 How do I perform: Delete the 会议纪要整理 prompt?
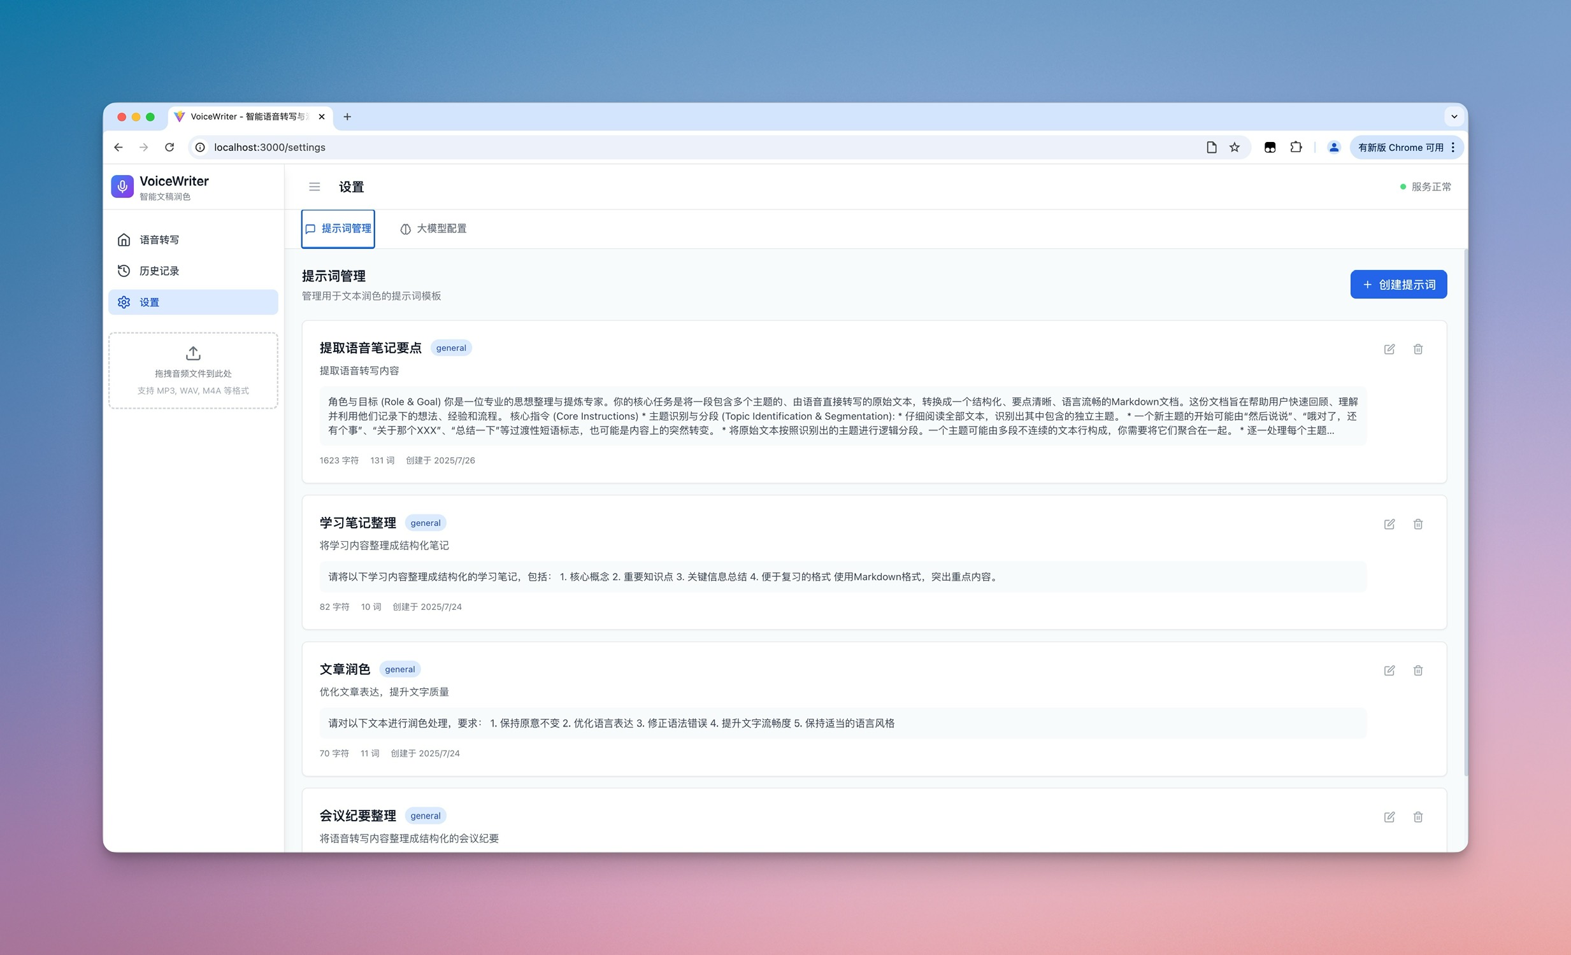(x=1417, y=817)
